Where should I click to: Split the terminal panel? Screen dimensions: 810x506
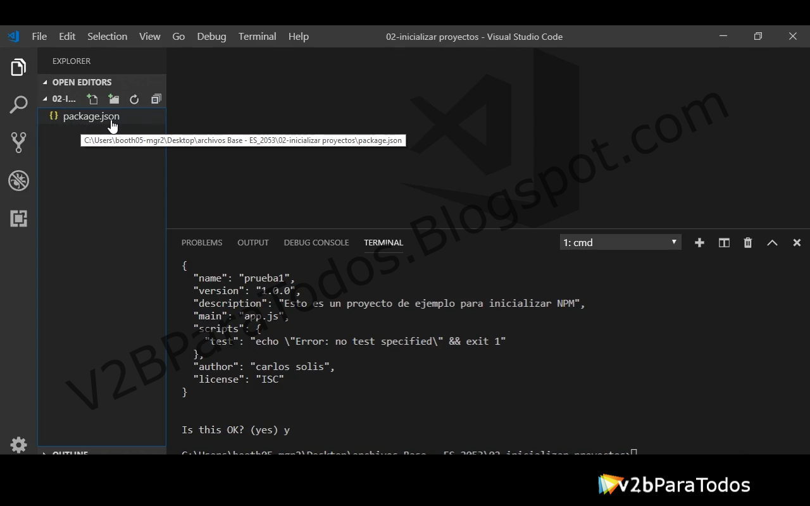click(724, 242)
